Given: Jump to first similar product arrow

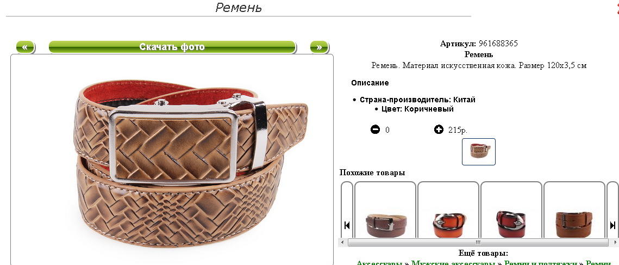Looking at the screenshot, I should (x=347, y=225).
